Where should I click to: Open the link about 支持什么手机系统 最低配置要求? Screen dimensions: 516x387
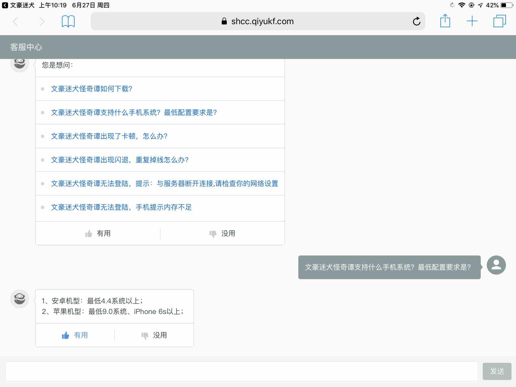coord(134,112)
